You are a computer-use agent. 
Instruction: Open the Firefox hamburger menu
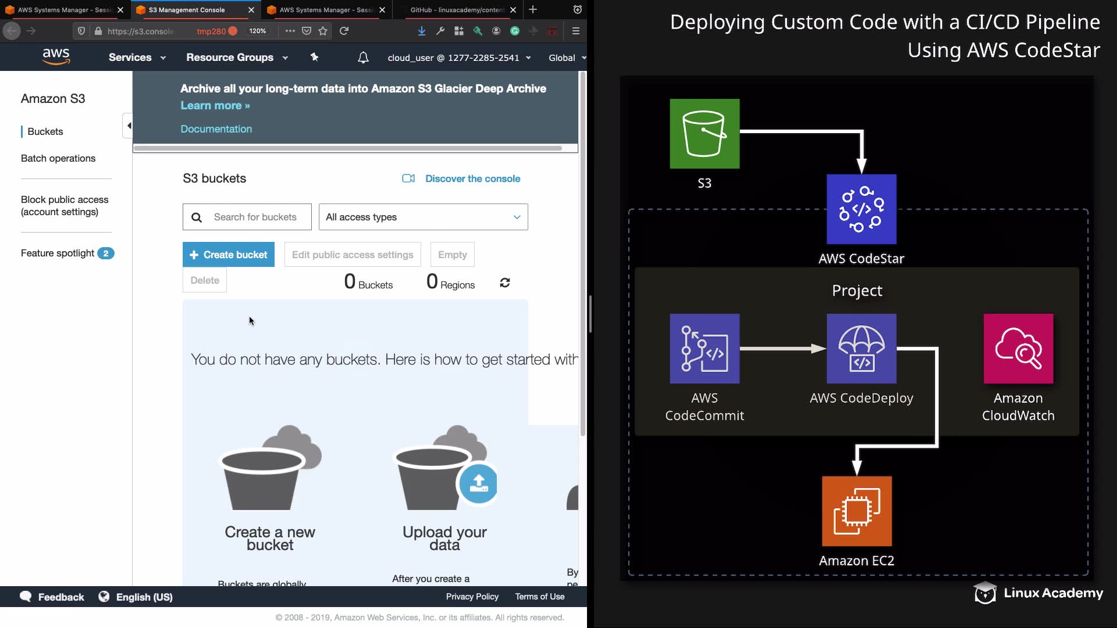click(x=575, y=31)
